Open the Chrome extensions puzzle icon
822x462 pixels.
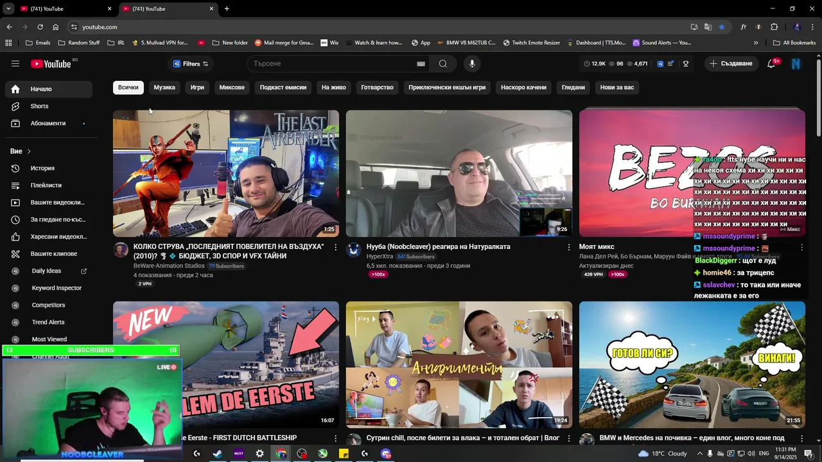click(x=774, y=27)
